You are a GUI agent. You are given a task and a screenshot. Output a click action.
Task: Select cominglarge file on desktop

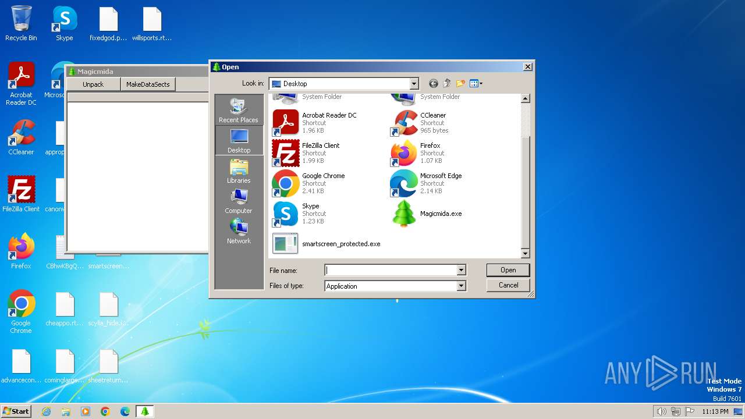click(x=65, y=365)
